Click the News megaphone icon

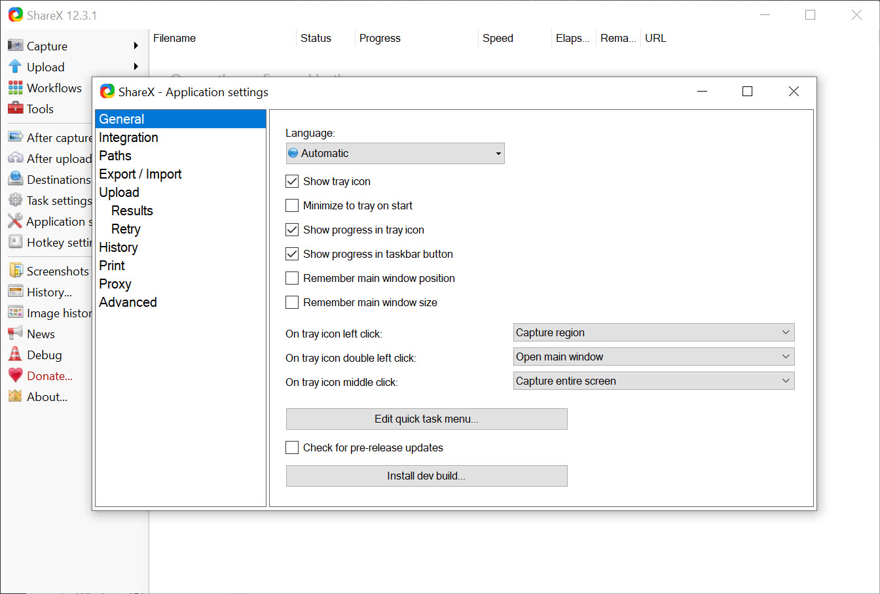[x=15, y=334]
